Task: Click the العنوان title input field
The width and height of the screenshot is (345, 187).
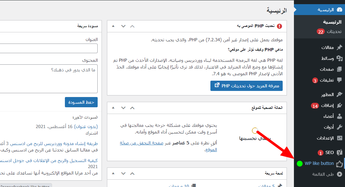Action: 49,48
